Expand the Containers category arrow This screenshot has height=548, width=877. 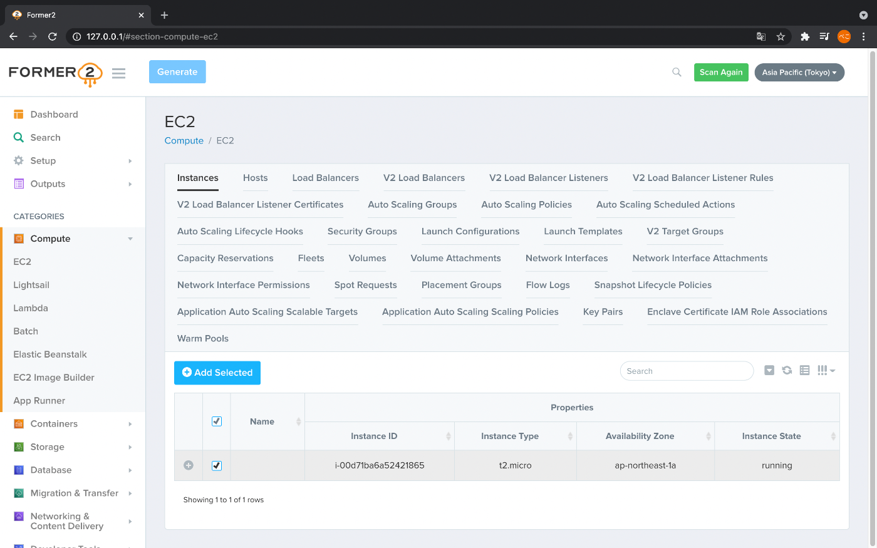pyautogui.click(x=130, y=424)
